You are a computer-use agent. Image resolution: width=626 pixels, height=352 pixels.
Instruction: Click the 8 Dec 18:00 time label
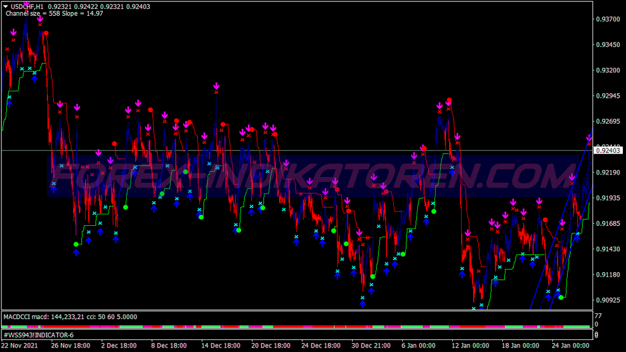(169, 346)
